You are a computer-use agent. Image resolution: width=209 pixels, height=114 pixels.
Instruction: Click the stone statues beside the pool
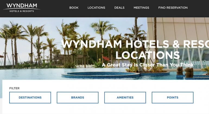tap(185, 72)
